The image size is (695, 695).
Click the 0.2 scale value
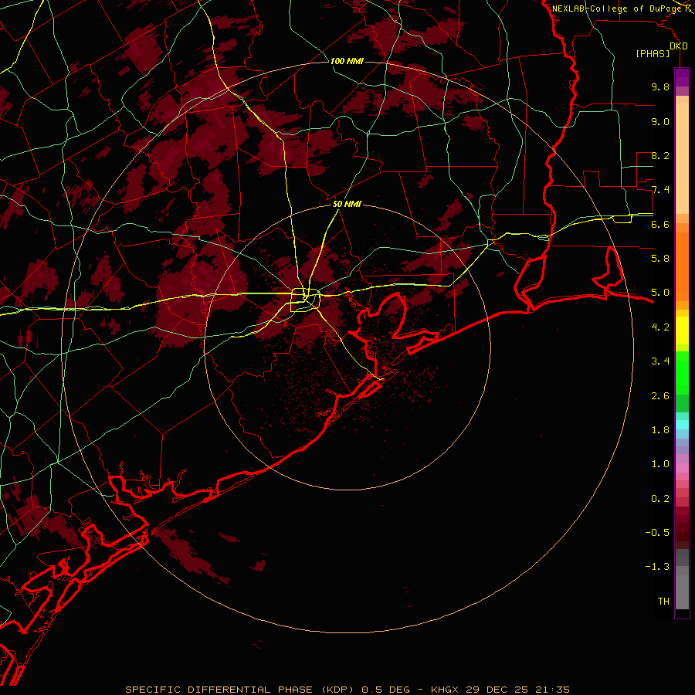660,499
